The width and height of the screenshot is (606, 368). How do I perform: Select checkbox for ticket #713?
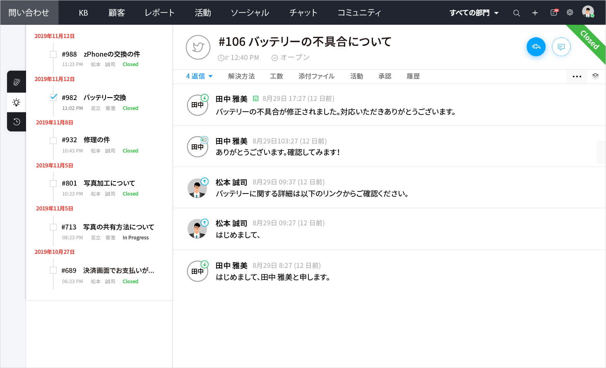pos(53,227)
